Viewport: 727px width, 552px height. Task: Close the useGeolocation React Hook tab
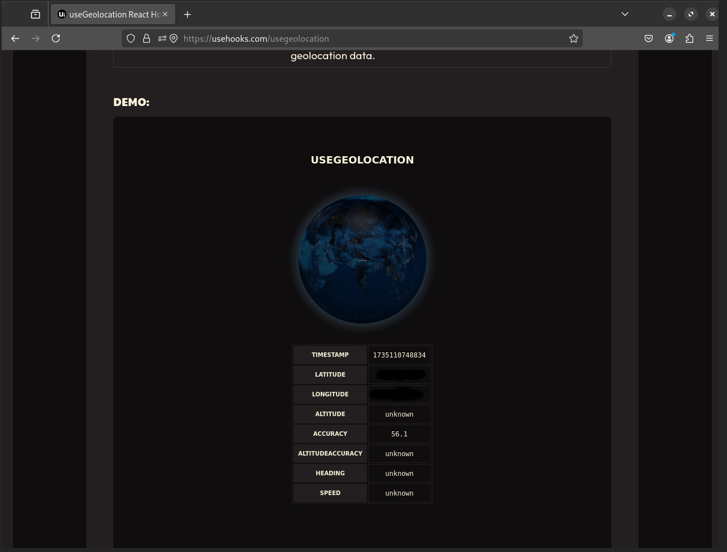coord(165,14)
